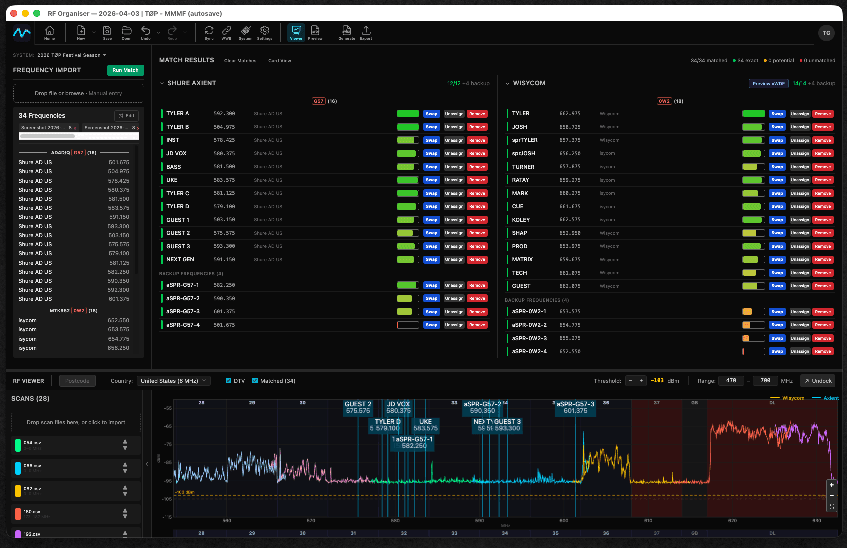Screen dimensions: 847x548
Task: Enable the DTV checkbox
Action: (x=228, y=380)
